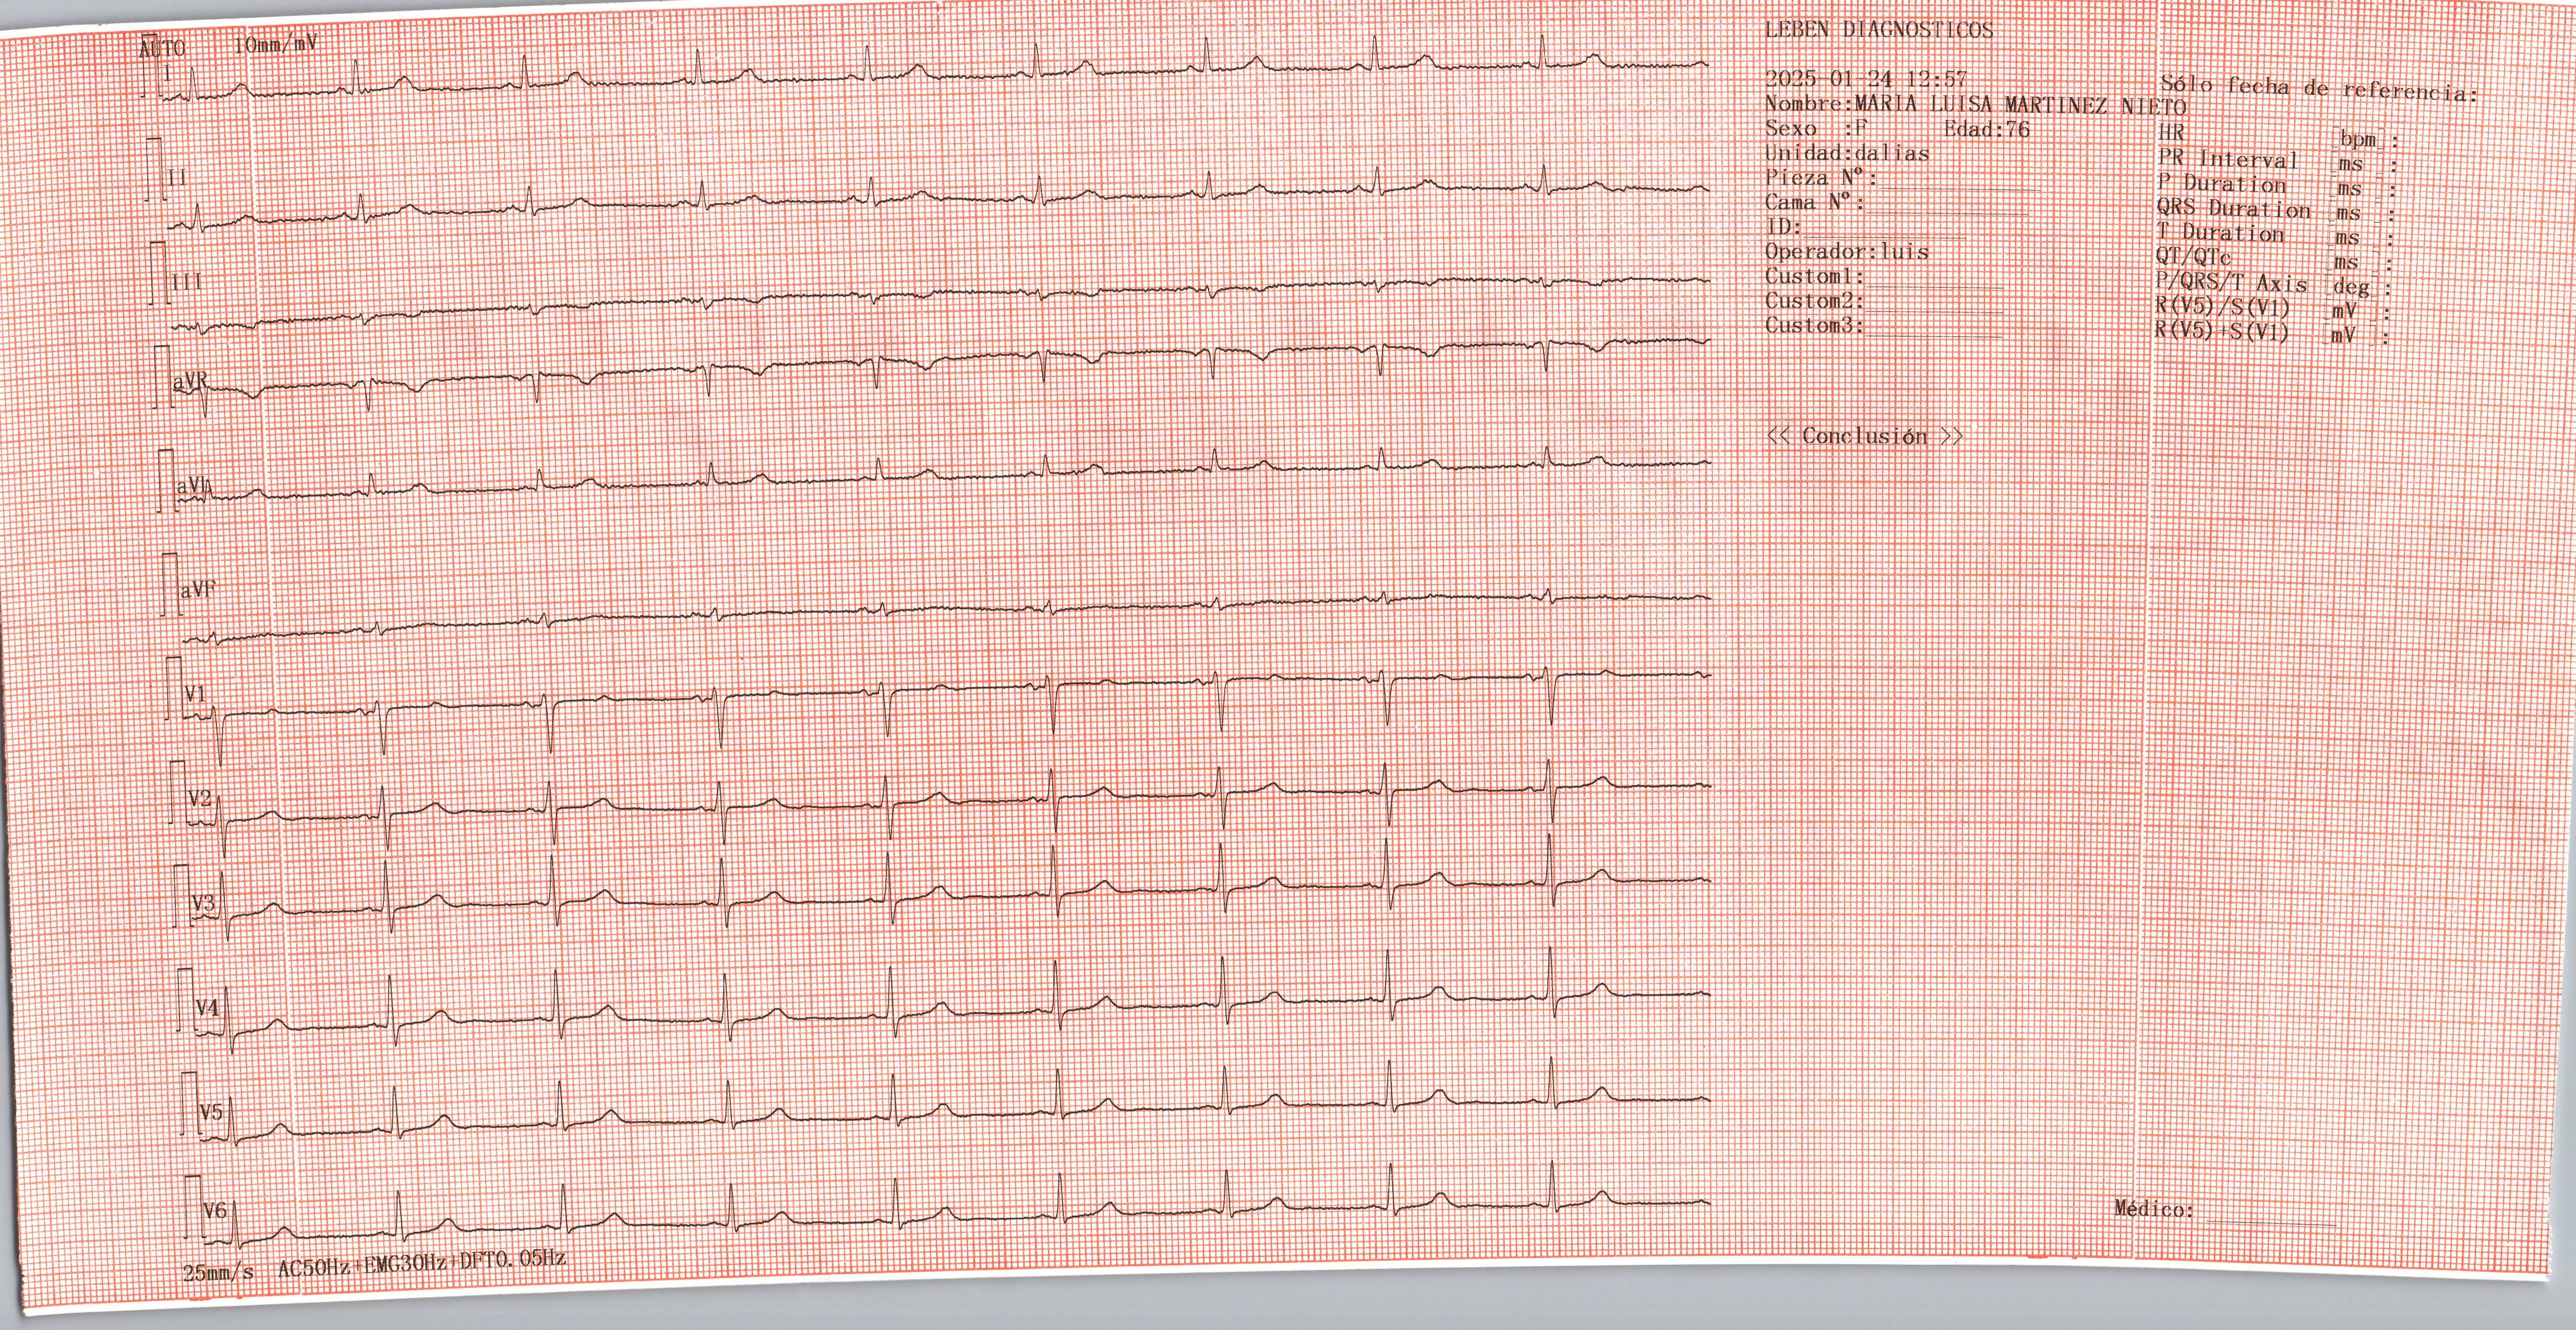Viewport: 2576px width, 1330px height.
Task: Click the 'deg' unit text
Action: (2351, 288)
